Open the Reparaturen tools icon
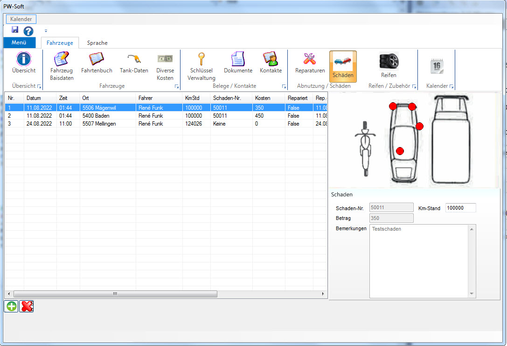 [x=310, y=63]
